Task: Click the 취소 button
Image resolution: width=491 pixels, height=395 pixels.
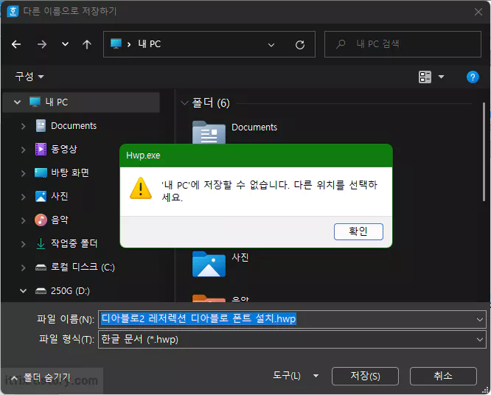Action: coord(443,376)
